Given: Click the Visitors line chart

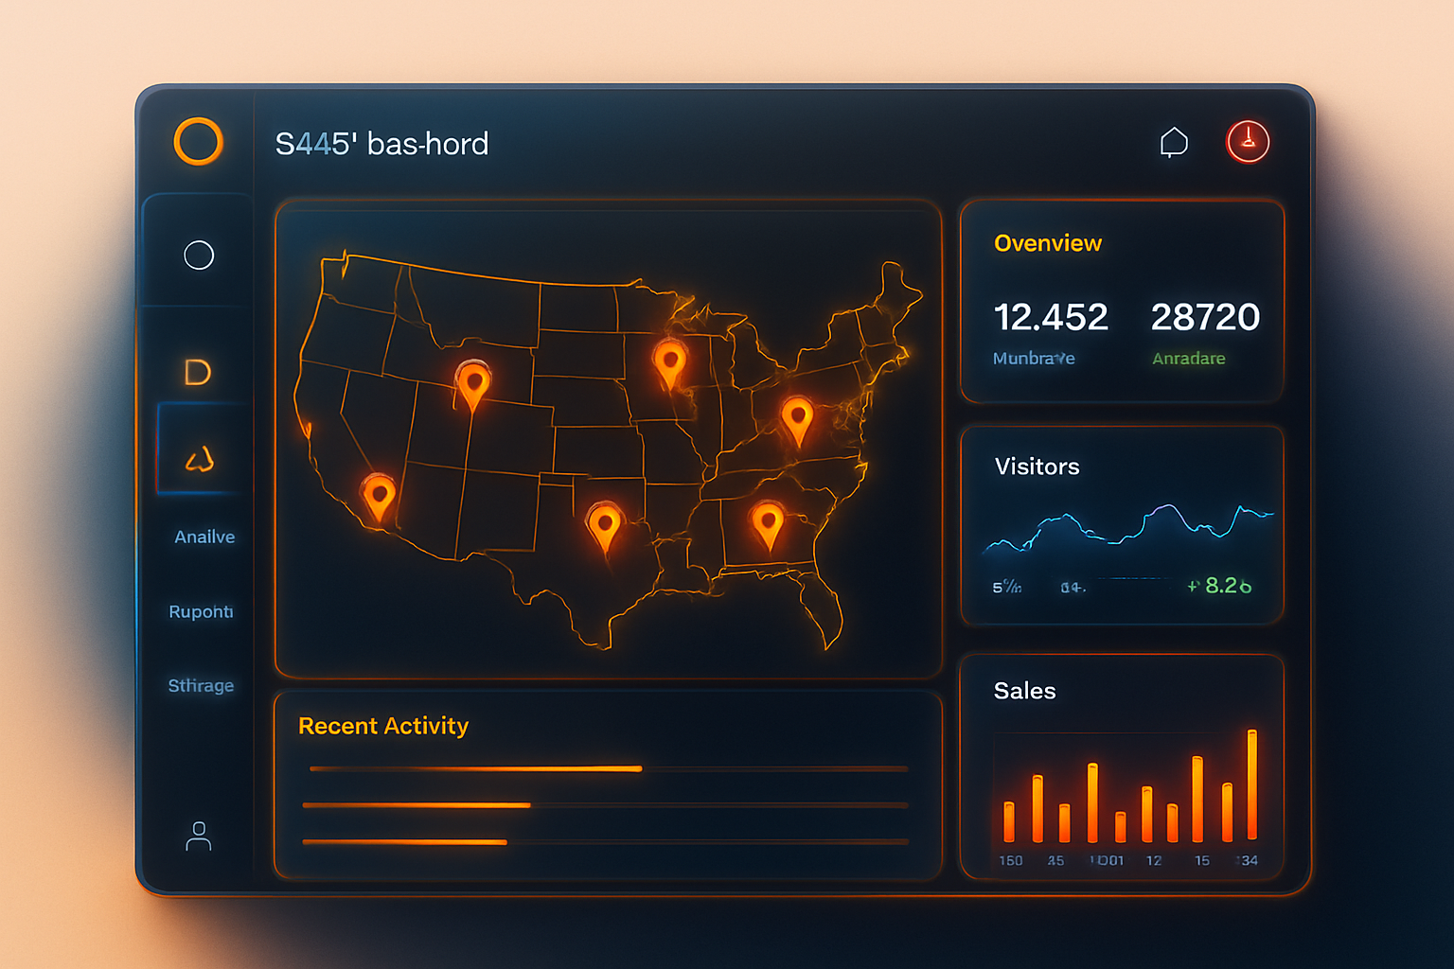Looking at the screenshot, I should click(1126, 528).
